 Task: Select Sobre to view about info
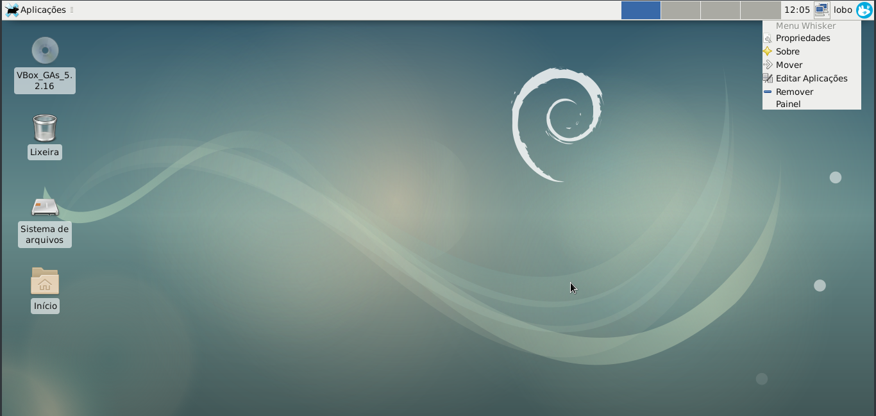(789, 51)
